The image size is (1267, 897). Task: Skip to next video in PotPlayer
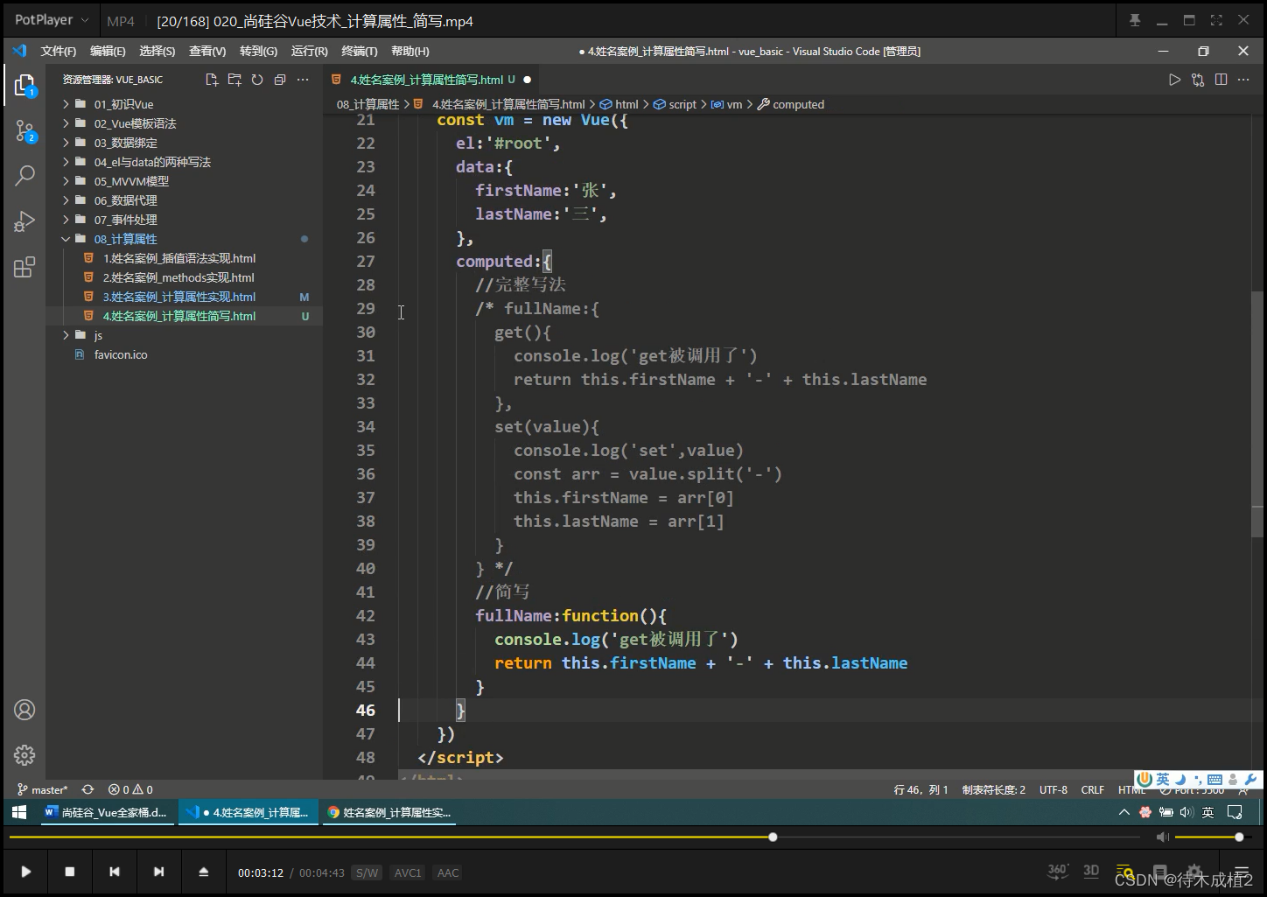click(158, 872)
